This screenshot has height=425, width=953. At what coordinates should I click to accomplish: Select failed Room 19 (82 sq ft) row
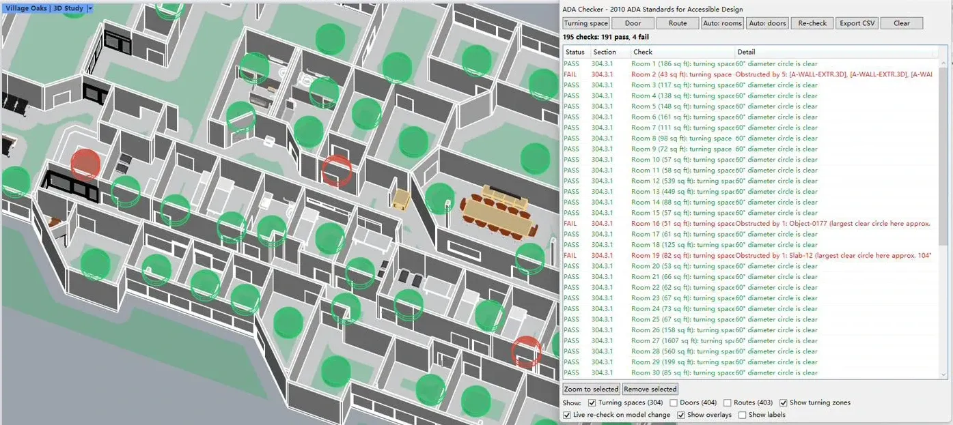(751, 255)
